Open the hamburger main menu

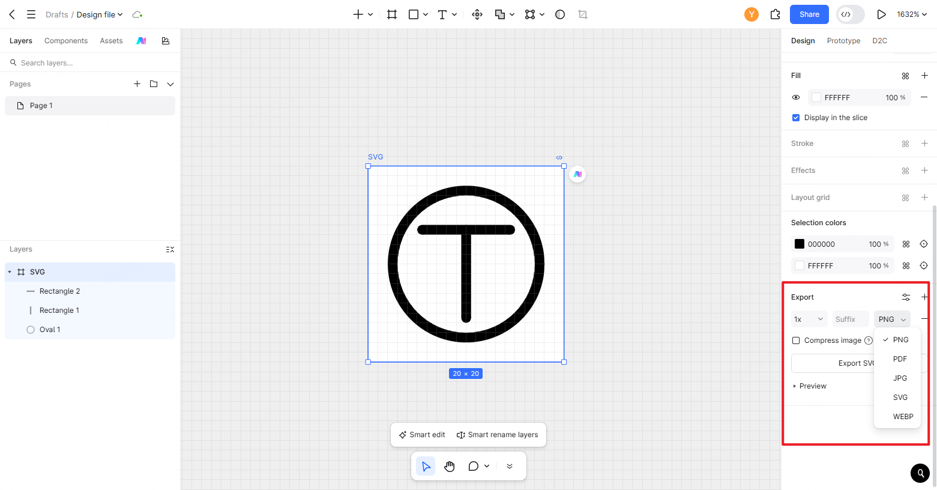point(31,14)
